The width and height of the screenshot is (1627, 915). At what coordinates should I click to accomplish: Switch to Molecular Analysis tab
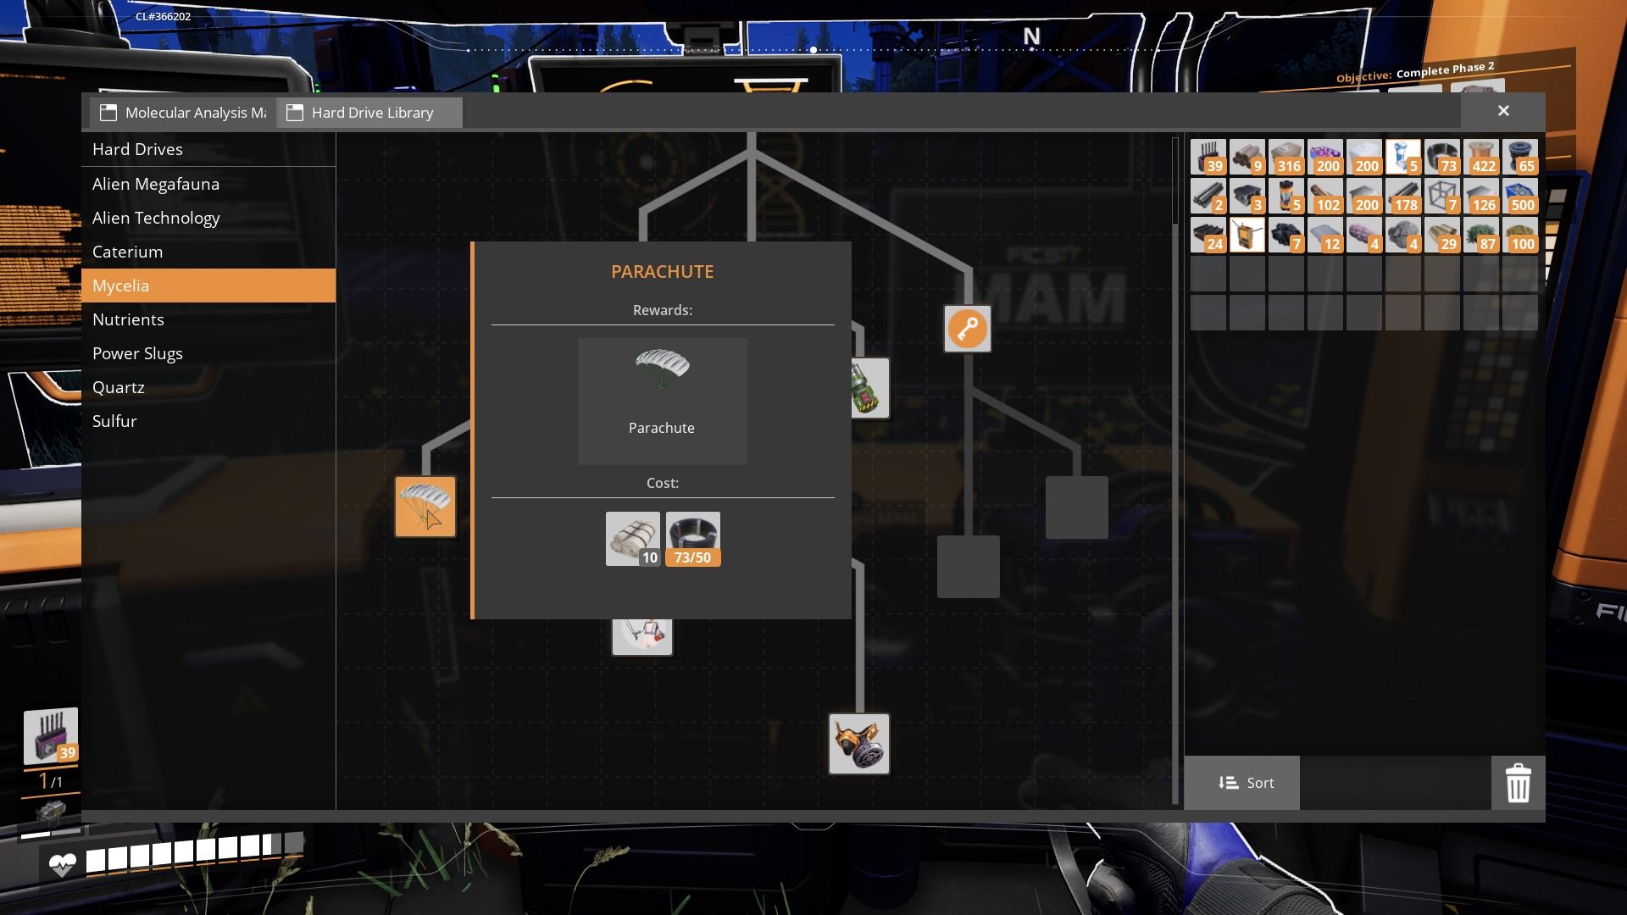click(182, 112)
